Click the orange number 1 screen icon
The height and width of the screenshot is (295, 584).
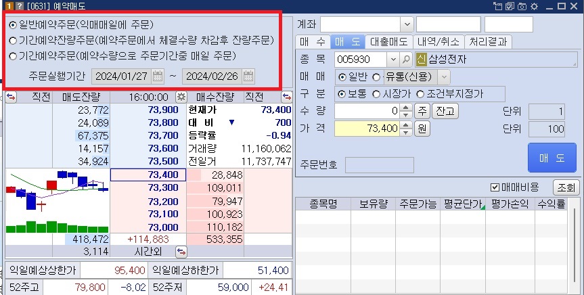tap(9, 6)
